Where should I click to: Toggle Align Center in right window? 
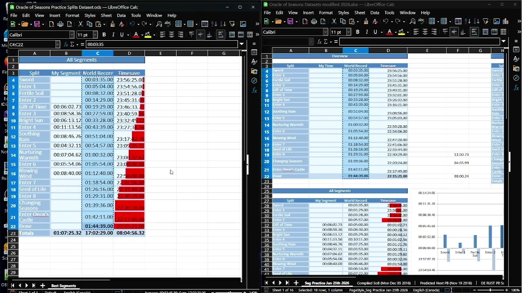coord(425,32)
